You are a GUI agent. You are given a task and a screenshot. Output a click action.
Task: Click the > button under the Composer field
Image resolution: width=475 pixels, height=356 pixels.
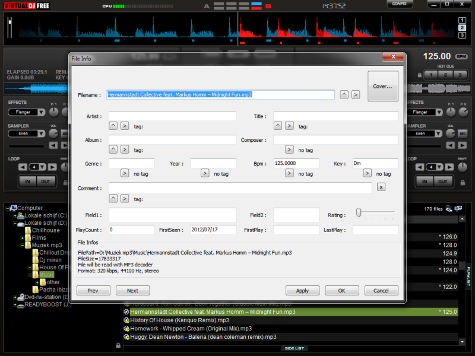coord(289,150)
